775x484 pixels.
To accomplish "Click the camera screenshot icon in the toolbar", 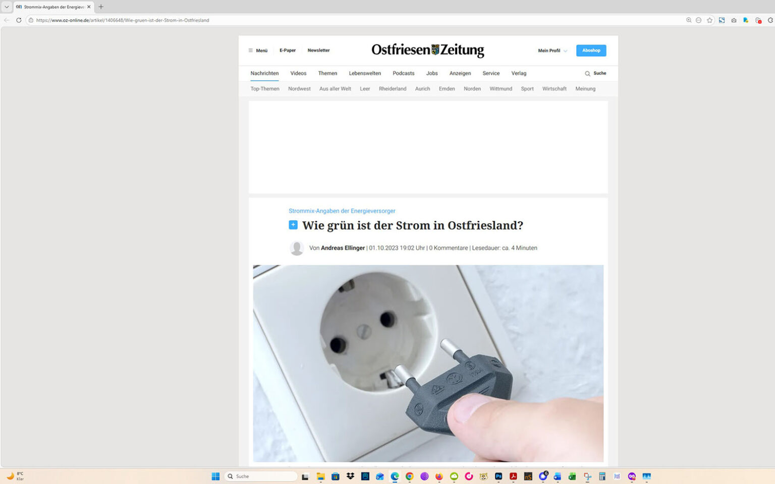I will [x=734, y=20].
